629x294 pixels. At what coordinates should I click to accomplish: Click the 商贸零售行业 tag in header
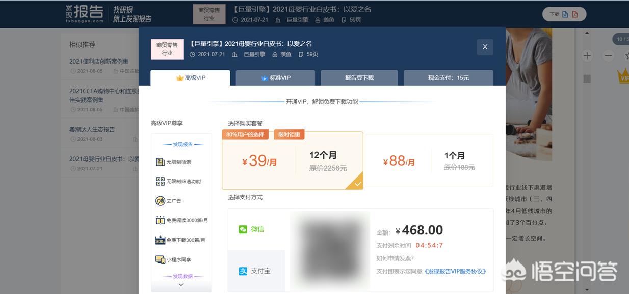pyautogui.click(x=209, y=14)
